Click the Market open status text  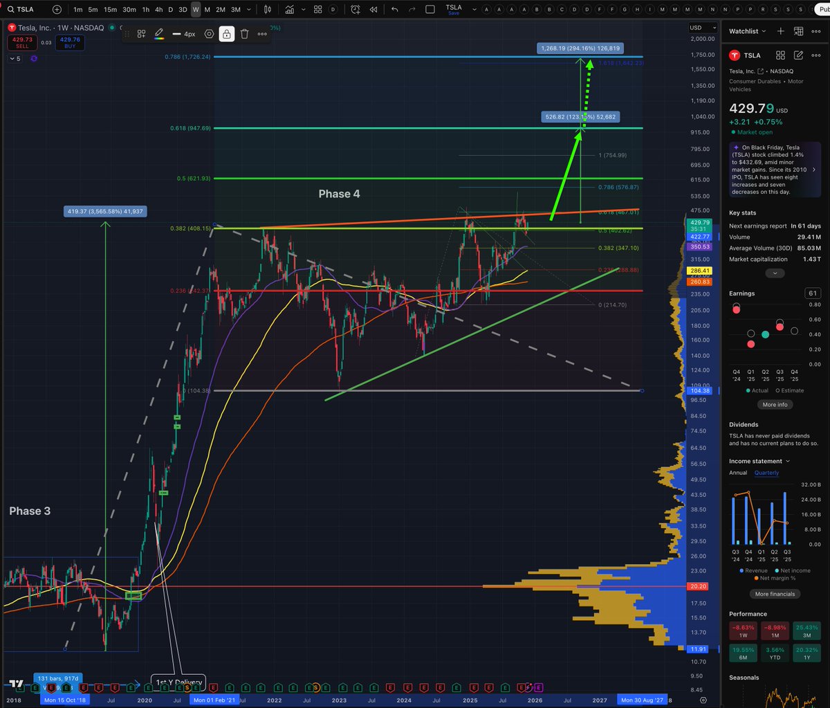click(x=753, y=132)
